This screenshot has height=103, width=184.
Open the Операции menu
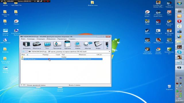pyautogui.click(x=41, y=39)
